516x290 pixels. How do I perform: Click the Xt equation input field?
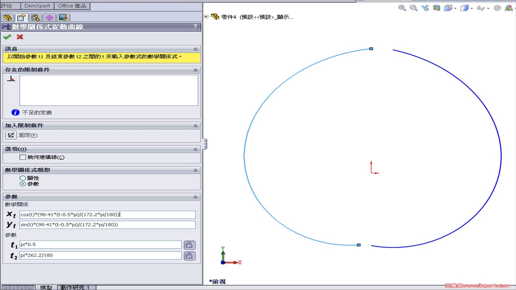click(108, 214)
